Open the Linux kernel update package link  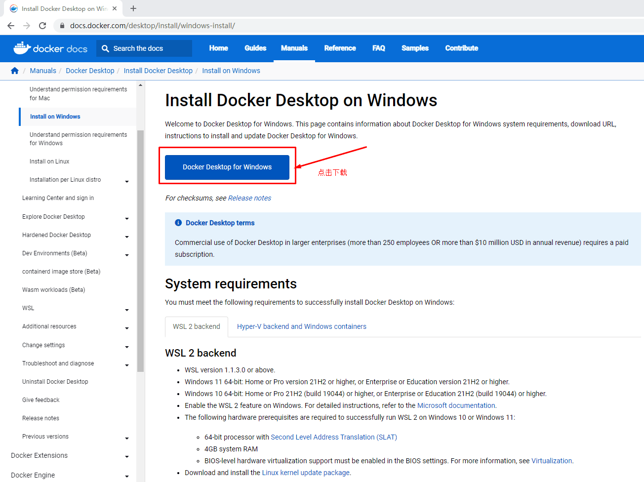[x=306, y=473]
